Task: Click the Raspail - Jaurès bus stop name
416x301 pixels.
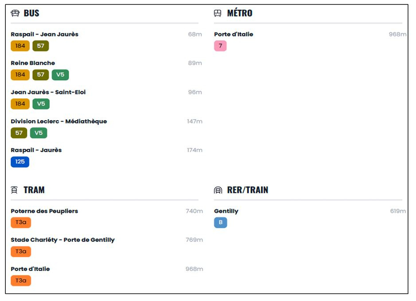Action: [36, 150]
